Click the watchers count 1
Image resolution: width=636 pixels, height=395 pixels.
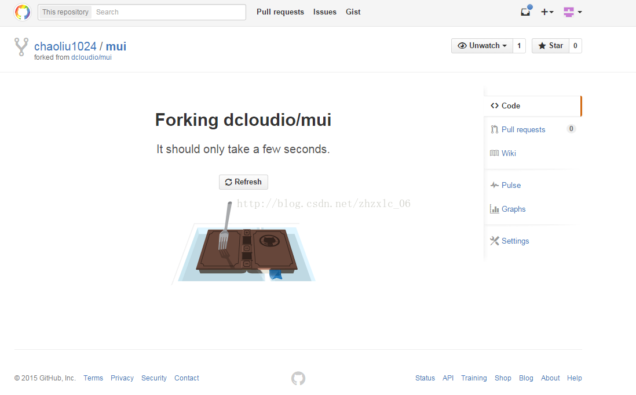519,46
